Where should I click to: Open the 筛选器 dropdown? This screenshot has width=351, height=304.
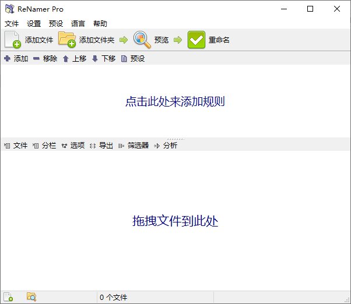tap(138, 146)
